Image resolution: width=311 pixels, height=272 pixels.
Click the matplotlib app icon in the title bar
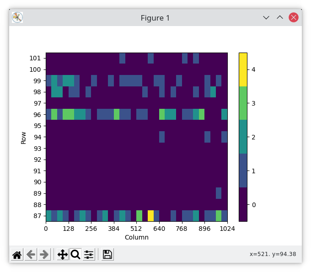pos(17,17)
